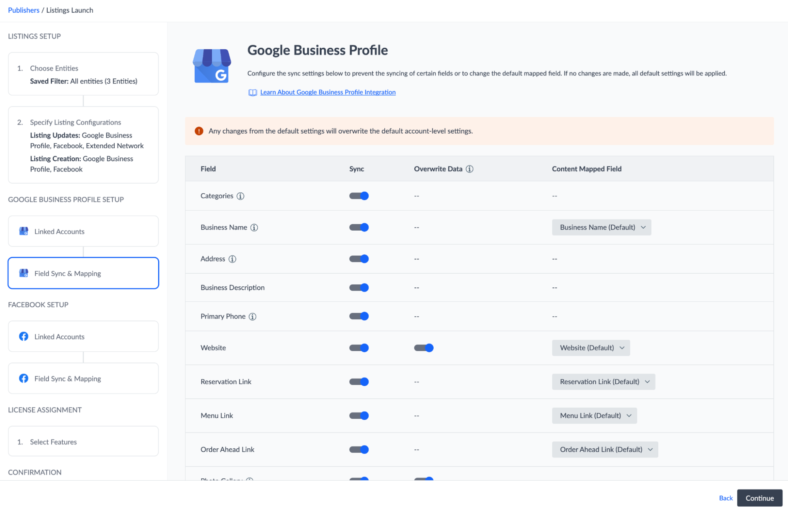Image resolution: width=788 pixels, height=515 pixels.
Task: Open the Primary Phone info icon
Action: point(253,317)
